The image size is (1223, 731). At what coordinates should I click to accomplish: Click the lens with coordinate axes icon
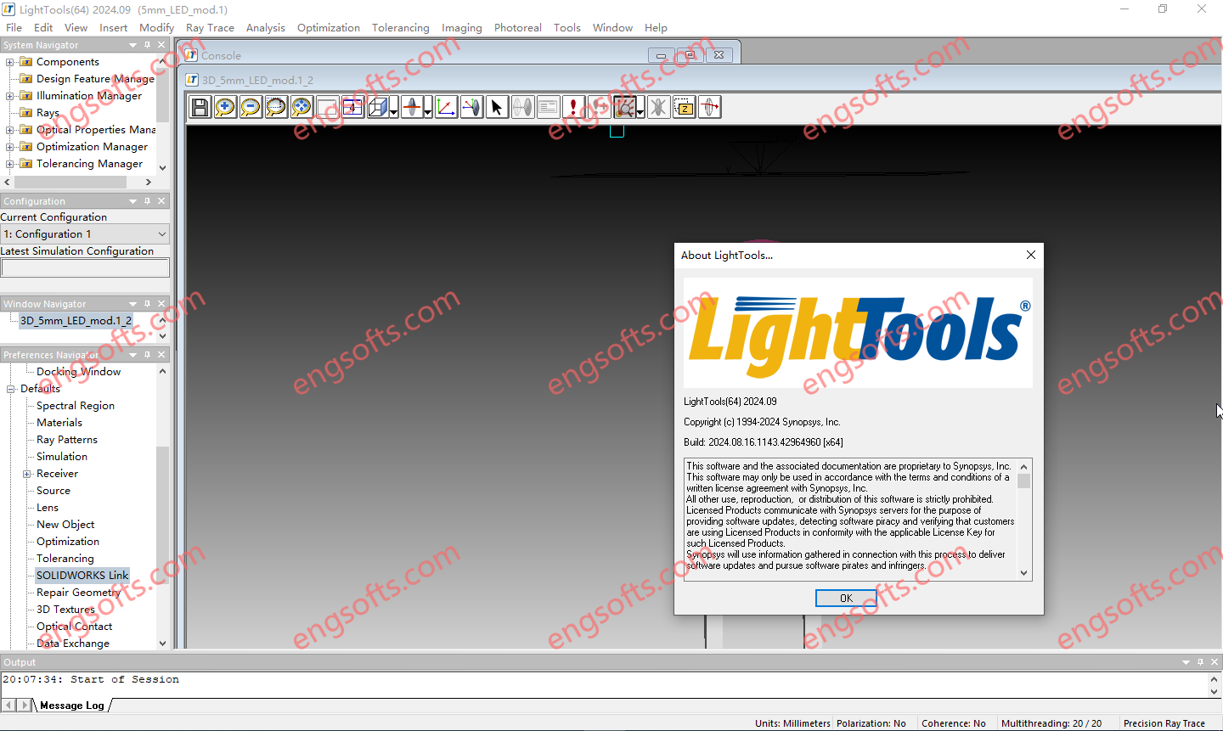click(471, 107)
